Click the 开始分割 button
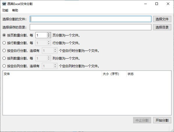Image resolution: width=174 pixels, height=132 pixels. point(162,120)
